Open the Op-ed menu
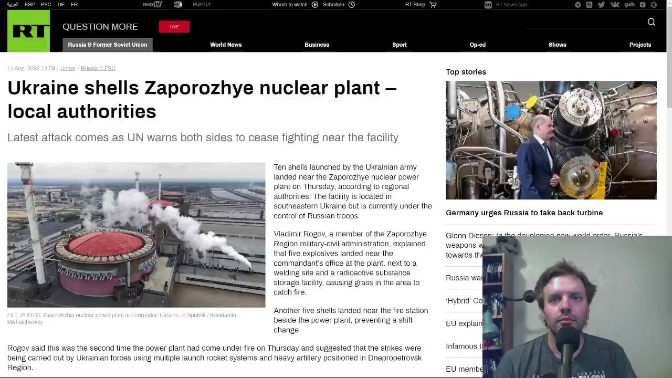The height and width of the screenshot is (378, 672). point(478,45)
